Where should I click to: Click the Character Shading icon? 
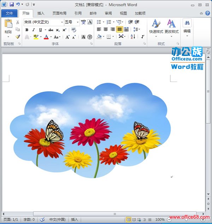[x=83, y=37]
